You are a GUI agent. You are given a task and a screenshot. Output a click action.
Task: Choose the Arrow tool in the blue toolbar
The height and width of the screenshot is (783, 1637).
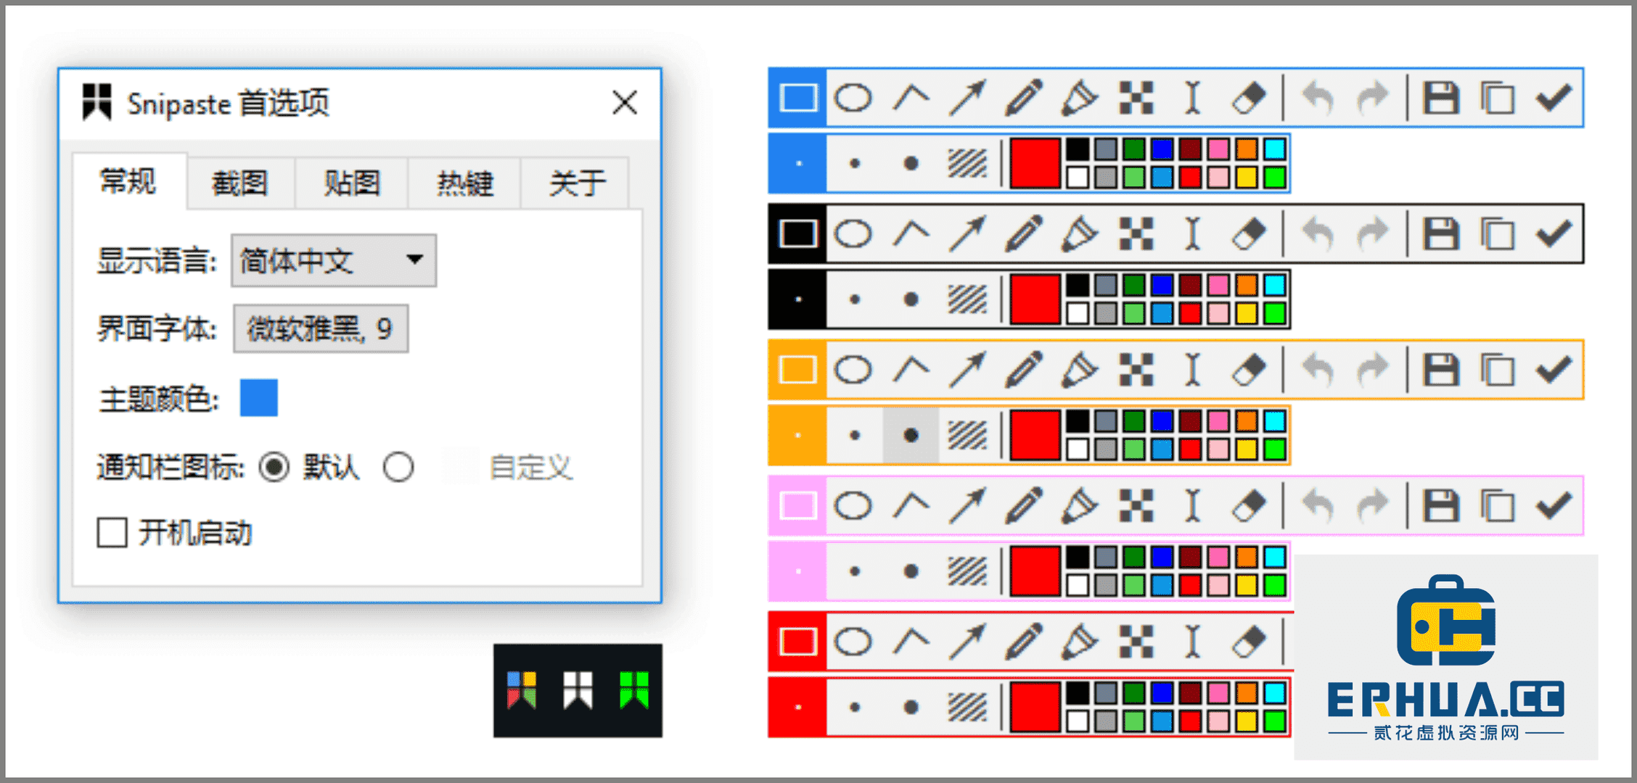(967, 98)
